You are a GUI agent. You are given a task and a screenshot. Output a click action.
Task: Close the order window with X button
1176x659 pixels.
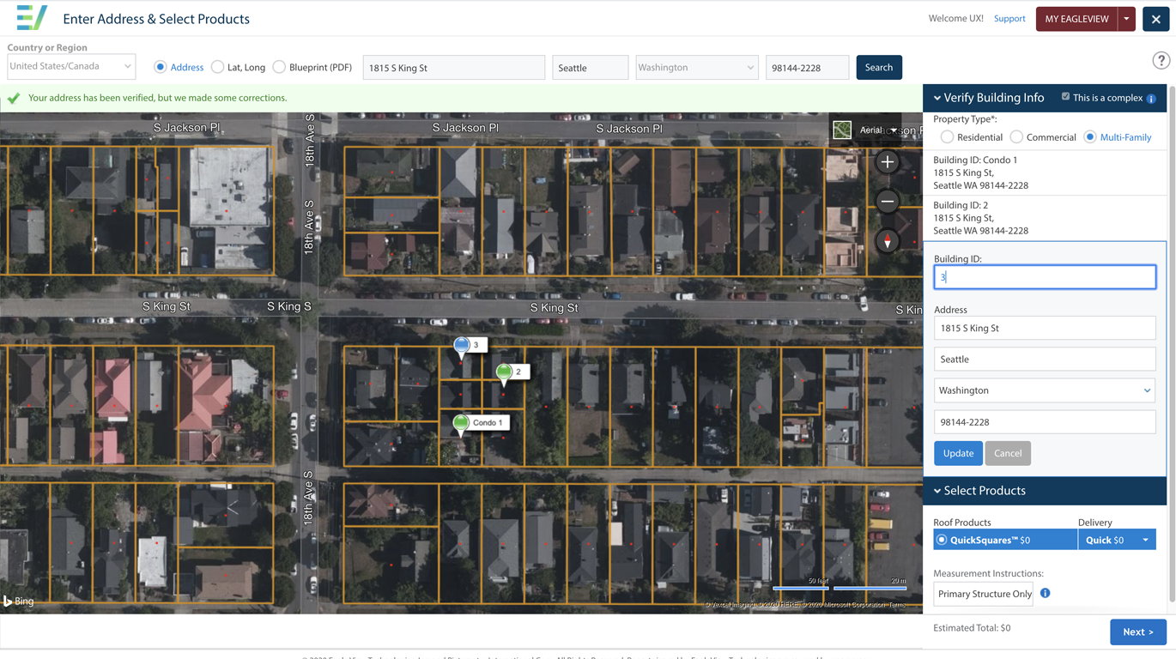(x=1155, y=19)
